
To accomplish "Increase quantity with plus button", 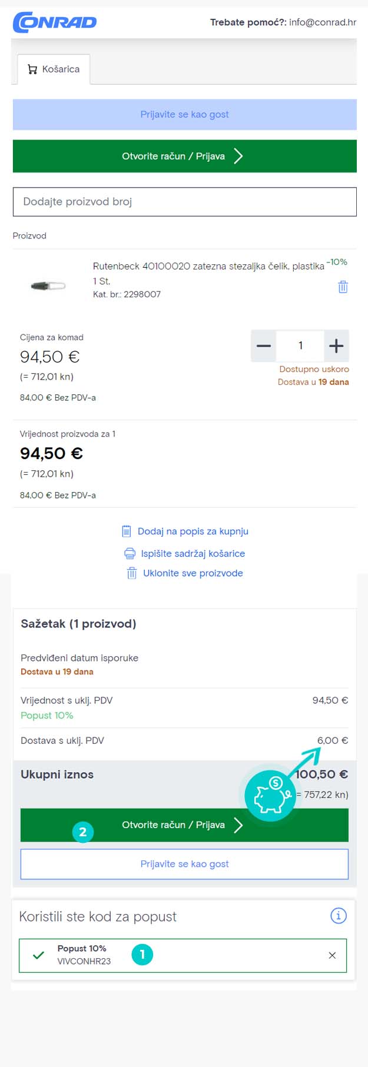I will click(x=336, y=345).
